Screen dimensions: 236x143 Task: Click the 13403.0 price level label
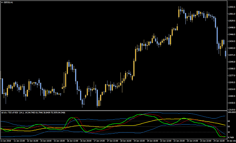pos(231,48)
